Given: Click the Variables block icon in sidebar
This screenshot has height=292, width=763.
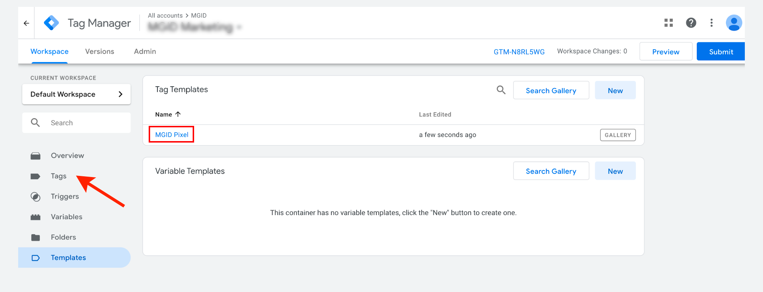Looking at the screenshot, I should (35, 217).
